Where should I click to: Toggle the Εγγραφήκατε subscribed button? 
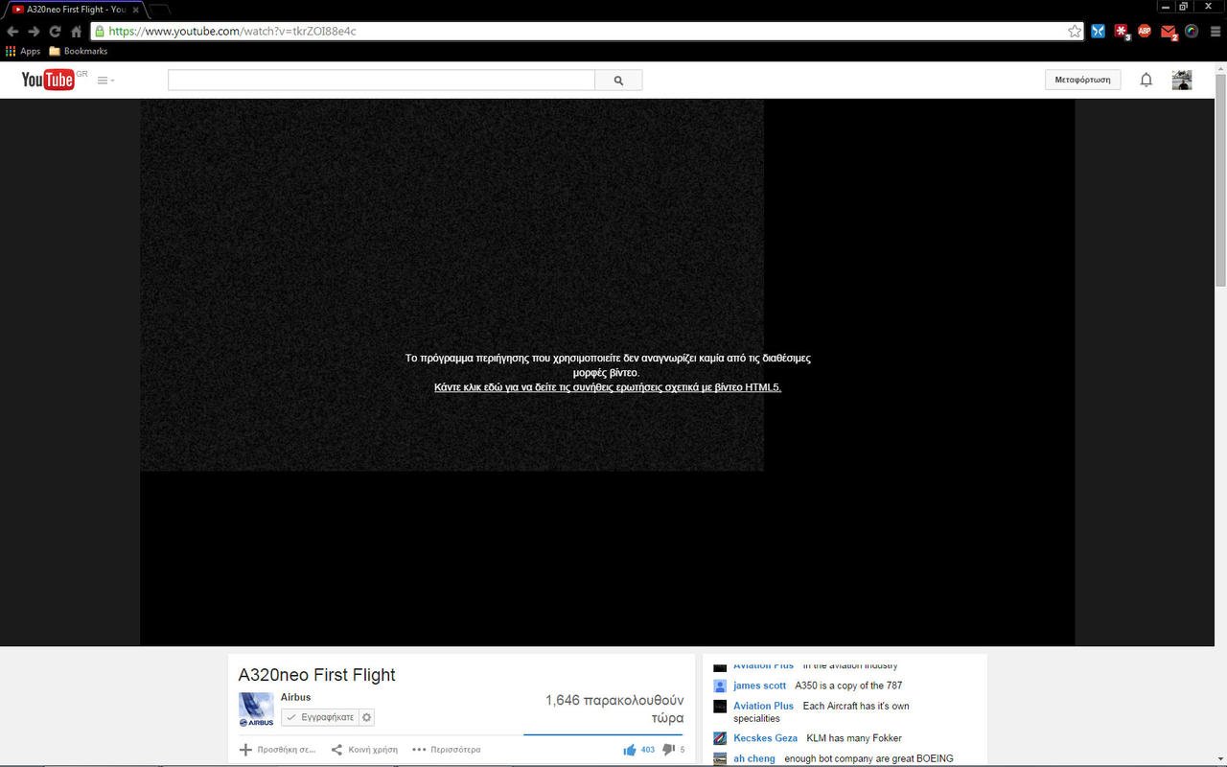pos(320,717)
